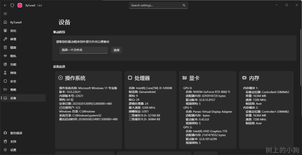Click the 功能 features icon
The height and width of the screenshot is (155, 302).
(5, 64)
